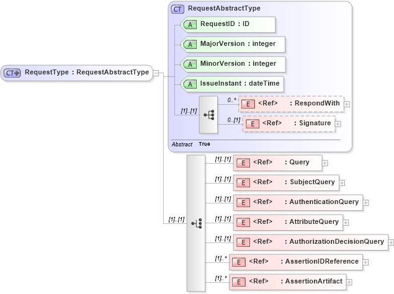Expand the RespondWith element reference
394x294 pixels.
click(x=347, y=104)
